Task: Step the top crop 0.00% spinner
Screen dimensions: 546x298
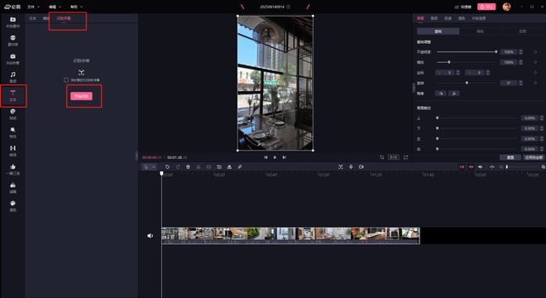Action: tap(542, 118)
